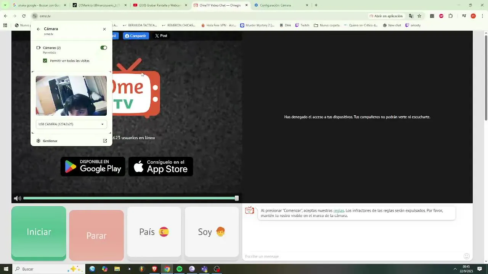Expand the Nueva carpeta bookmark folder
Screen dimensions: 488x274
327,25
